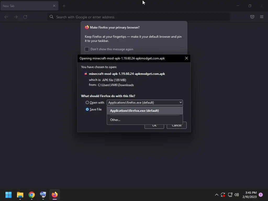This screenshot has width=268, height=201.
Task: Open the Windows Start menu
Action: coord(8,195)
